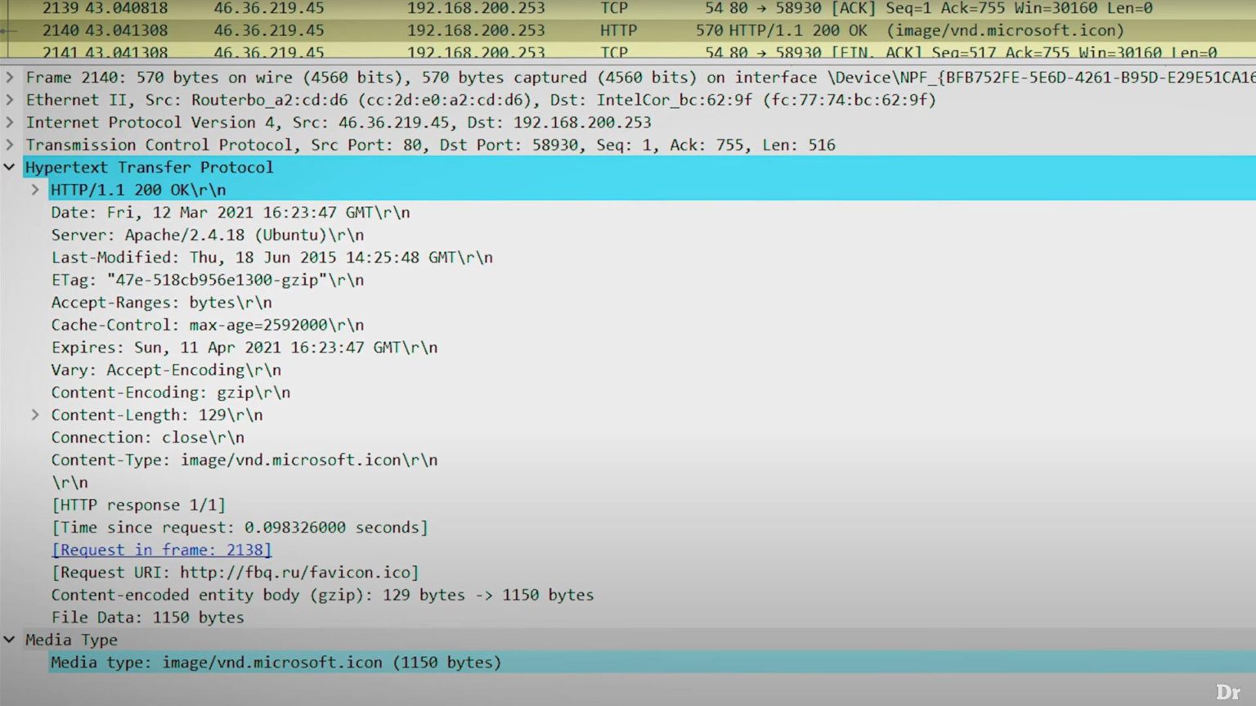Screen dimensions: 1256x706
Task: Select the Expires: Sun, 11 Apr 2021 line
Action: (x=244, y=348)
